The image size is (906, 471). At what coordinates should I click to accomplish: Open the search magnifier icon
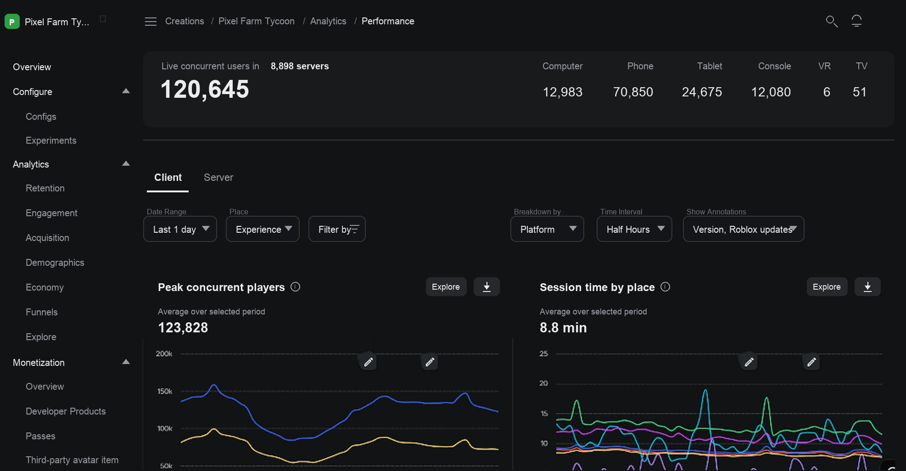point(832,21)
